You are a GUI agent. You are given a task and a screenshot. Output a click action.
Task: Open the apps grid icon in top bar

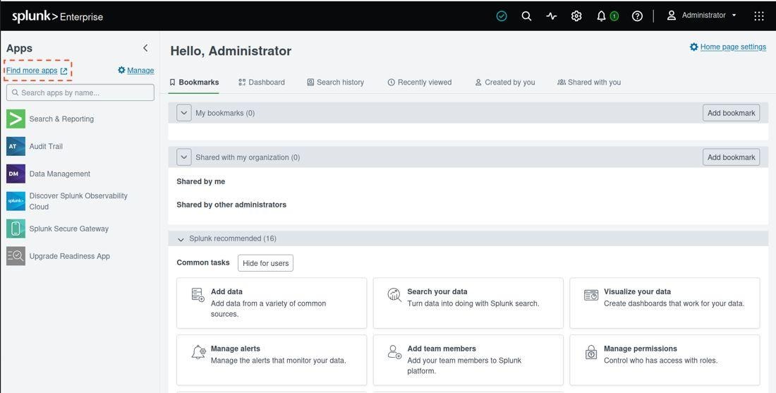(758, 16)
